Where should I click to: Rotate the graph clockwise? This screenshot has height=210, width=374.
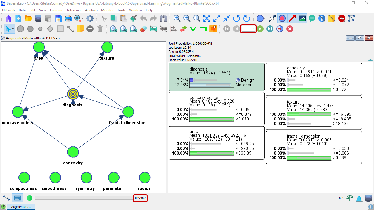point(247,18)
